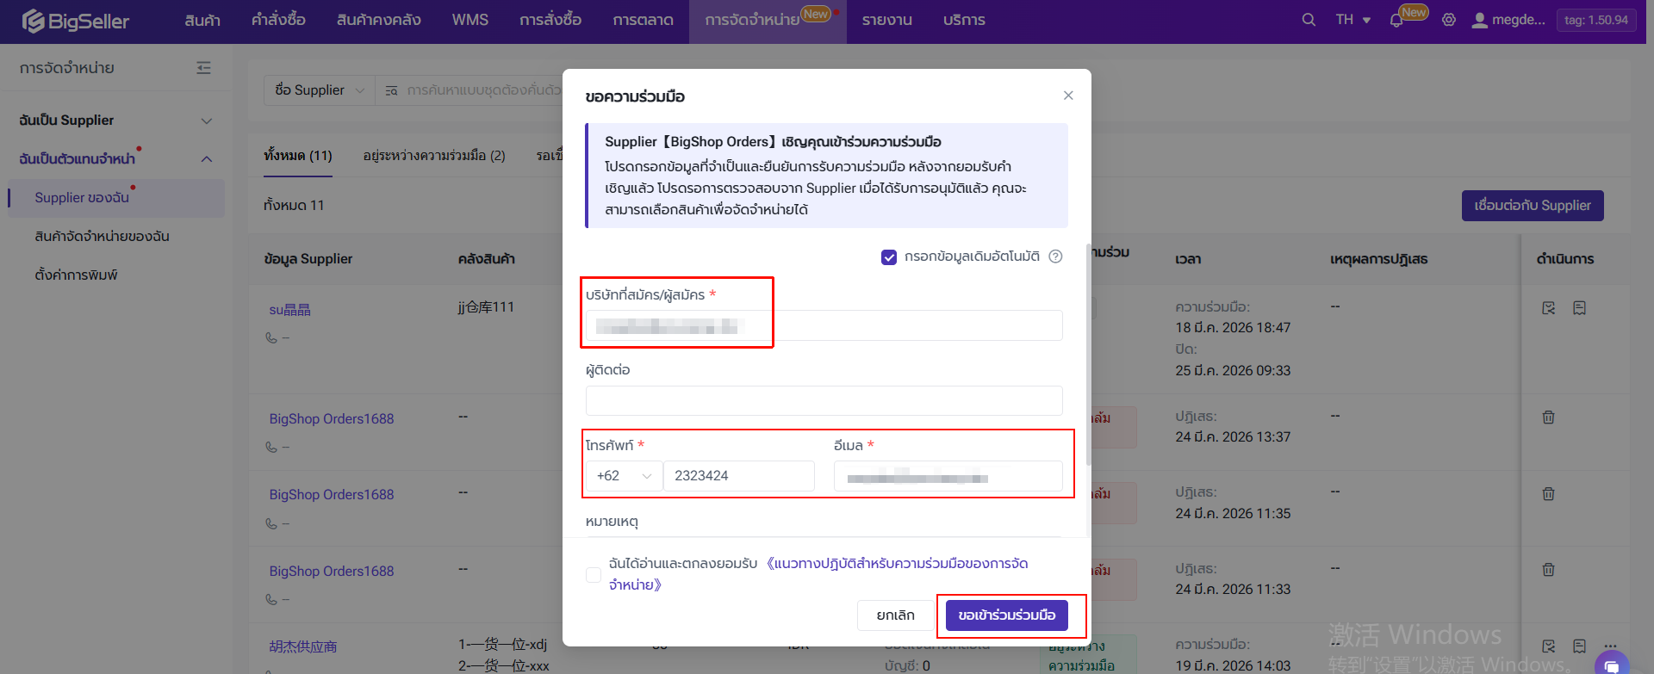The image size is (1654, 674).
Task: Collapse the sidebar with menu fold icon
Action: [203, 68]
